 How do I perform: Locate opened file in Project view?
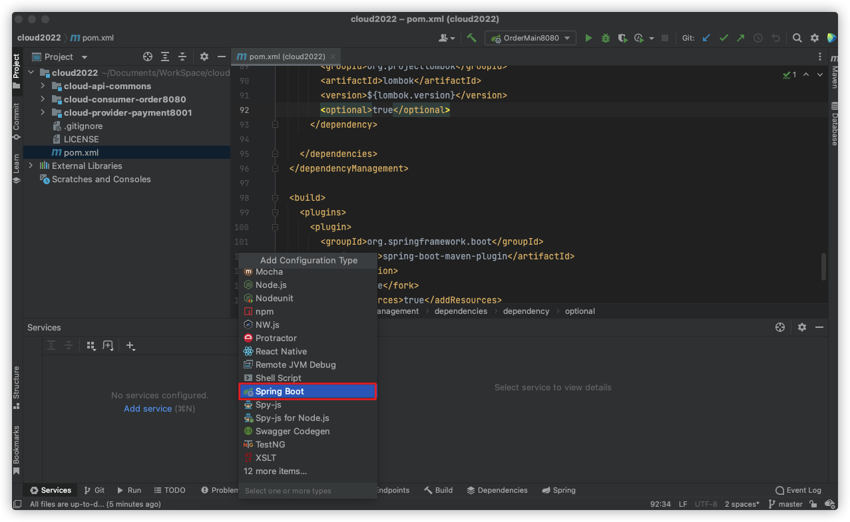tap(148, 57)
